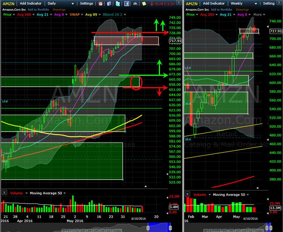Close the daily chart window with X

(179, 2)
